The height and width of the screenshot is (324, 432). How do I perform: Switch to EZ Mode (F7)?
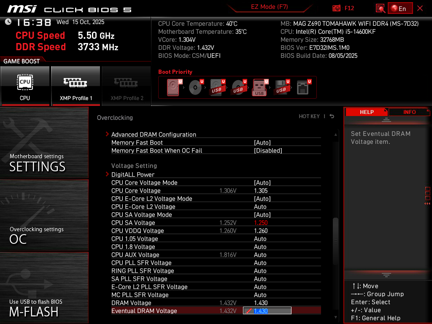coord(269,7)
